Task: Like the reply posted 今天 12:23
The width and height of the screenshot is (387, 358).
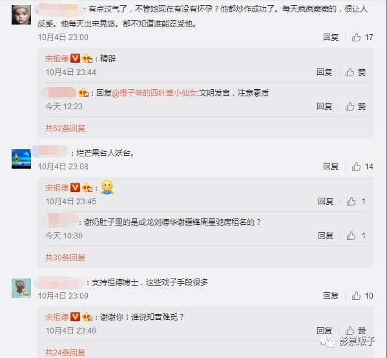Action: pos(355,107)
